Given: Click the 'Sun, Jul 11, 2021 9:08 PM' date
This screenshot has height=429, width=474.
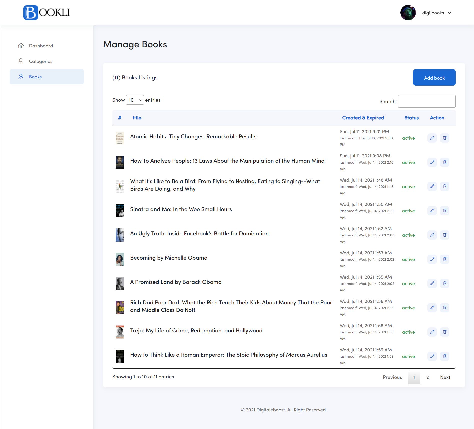Looking at the screenshot, I should point(365,156).
